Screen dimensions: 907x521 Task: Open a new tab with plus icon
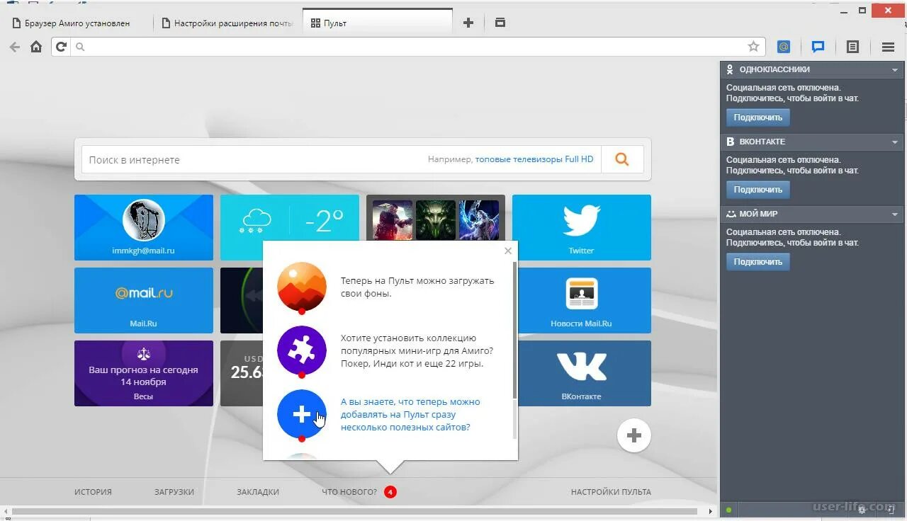tap(468, 23)
